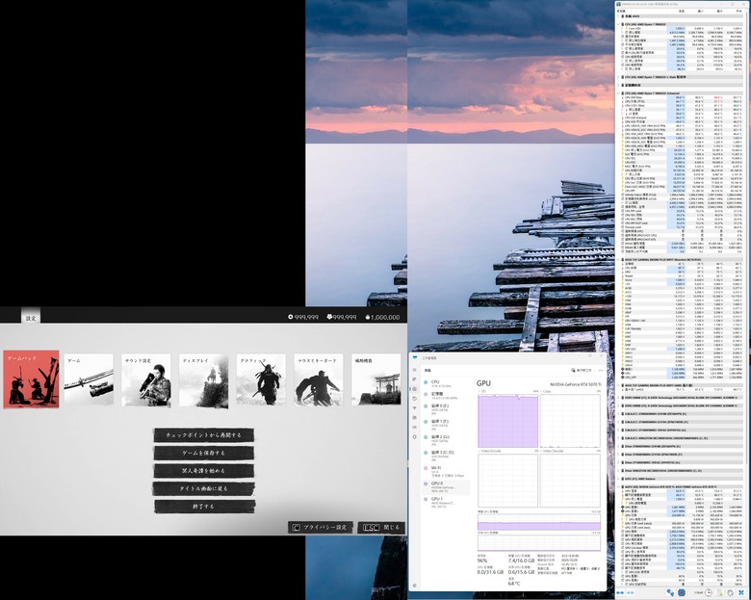Image resolution: width=751 pixels, height=600 pixels.
Task: Select the 設定 tab in game header
Action: click(x=31, y=317)
